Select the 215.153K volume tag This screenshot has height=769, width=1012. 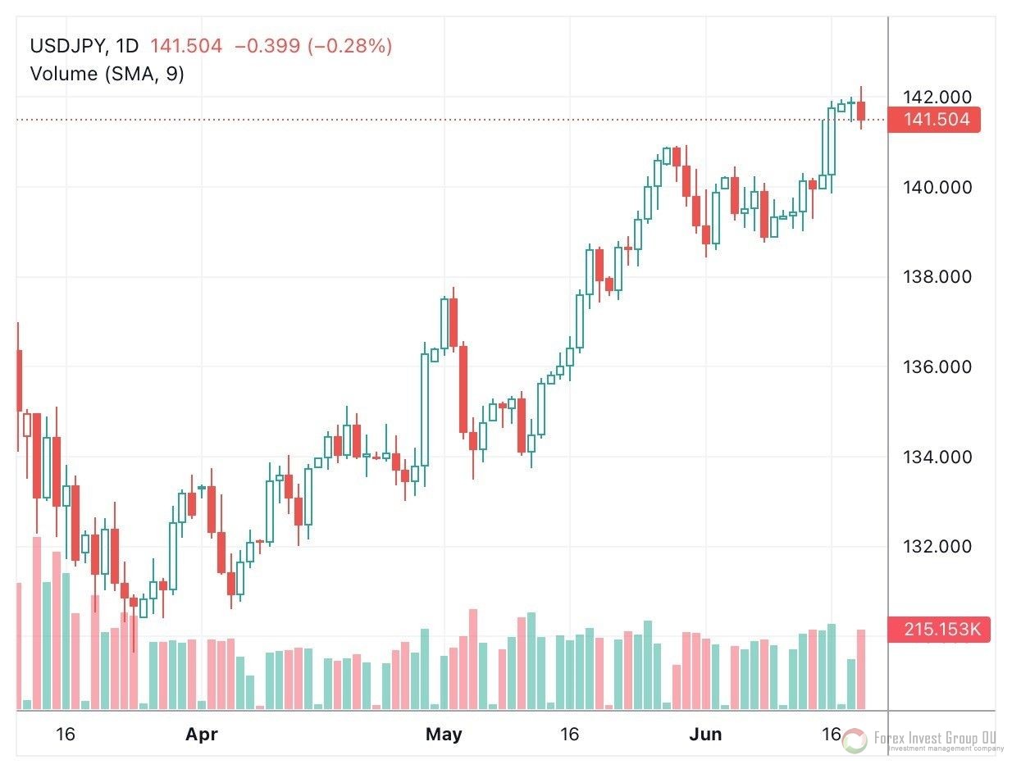tap(941, 630)
